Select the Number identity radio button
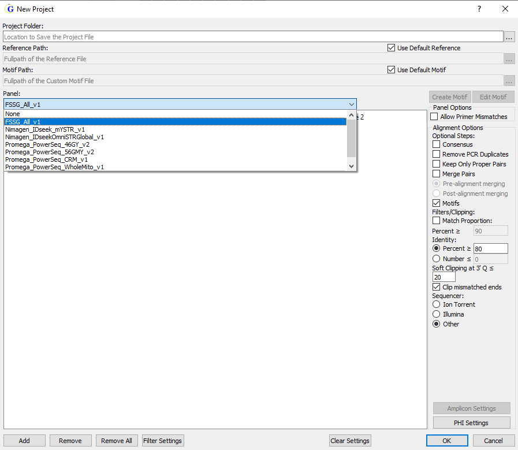 437,259
